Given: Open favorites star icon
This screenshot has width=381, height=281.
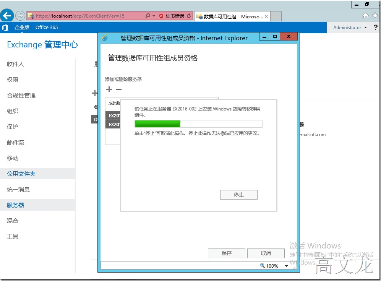Looking at the screenshot, I should tap(375, 16).
